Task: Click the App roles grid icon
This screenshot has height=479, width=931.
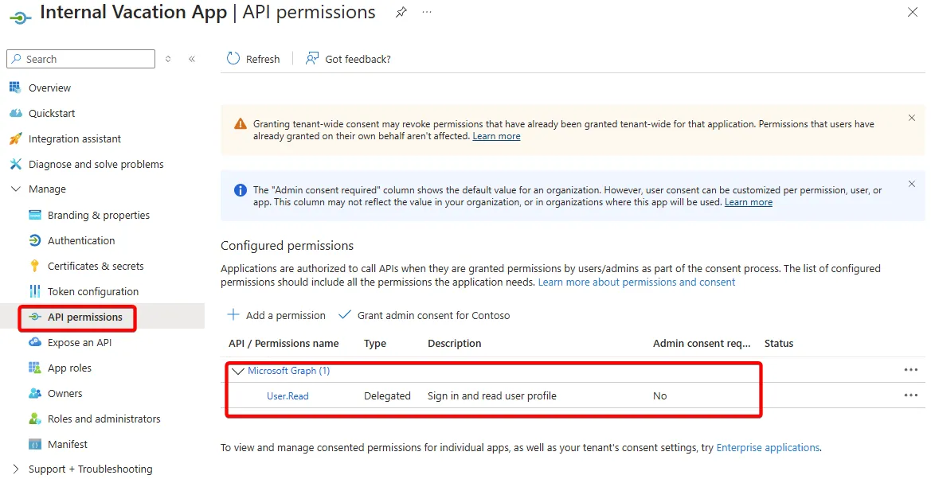Action: pyautogui.click(x=35, y=368)
